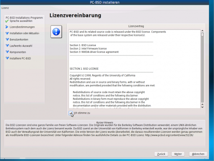Continue with the Weiter button
214x161 pixels.
[x=178, y=154]
